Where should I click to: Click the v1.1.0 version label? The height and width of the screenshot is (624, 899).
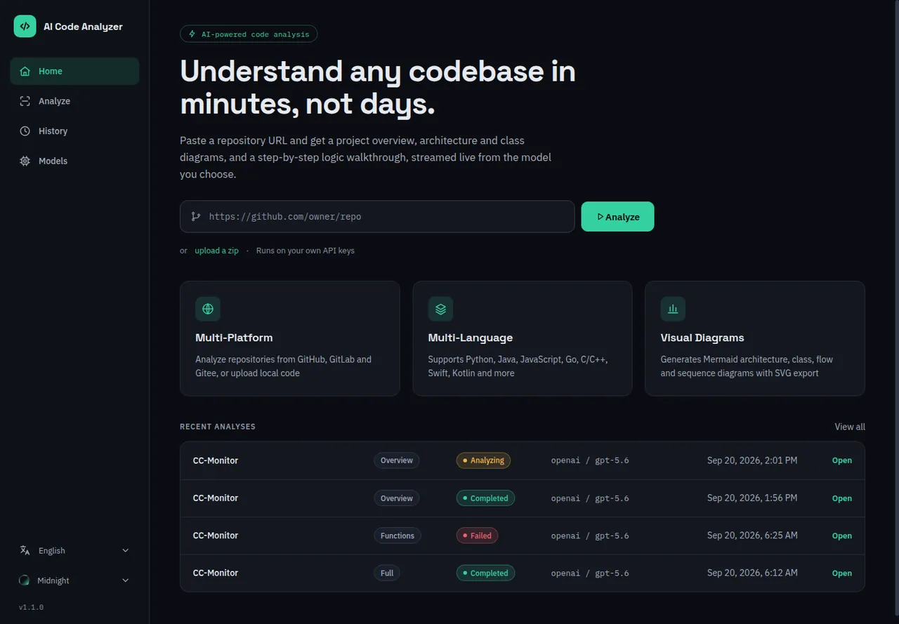coord(31,607)
